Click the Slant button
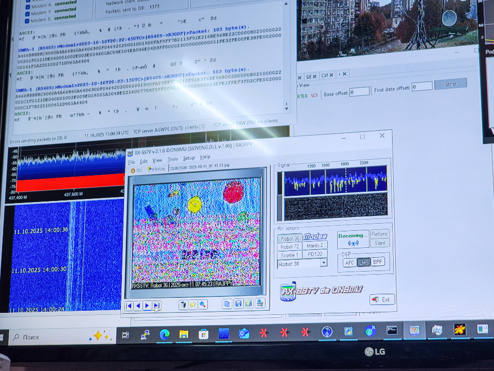494x371 pixels. tap(380, 243)
